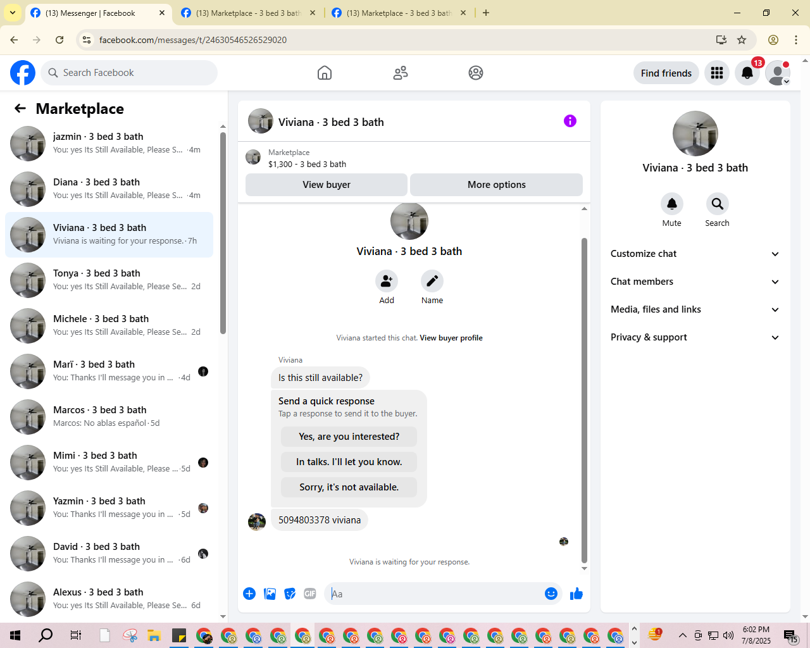Image resolution: width=810 pixels, height=648 pixels.
Task: Open the jazmin 3 bed 3 bath chat
Action: (x=109, y=144)
